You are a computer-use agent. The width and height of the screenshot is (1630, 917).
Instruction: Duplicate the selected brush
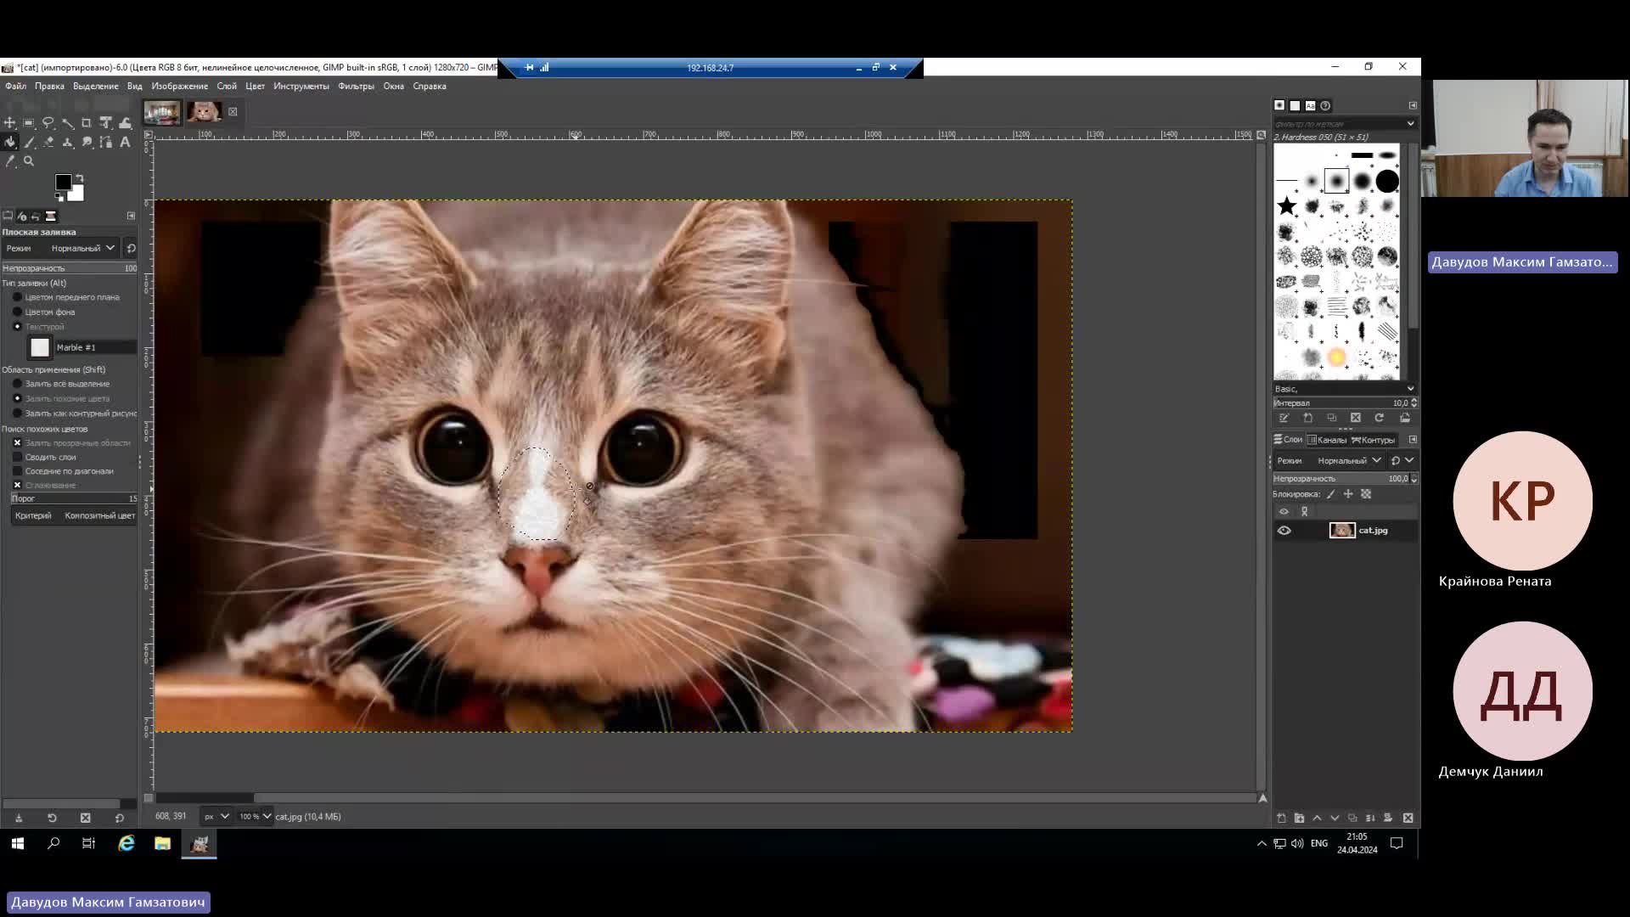(1331, 418)
